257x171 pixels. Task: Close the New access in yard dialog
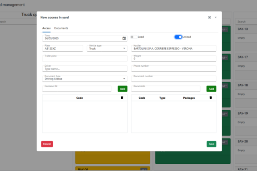(215, 18)
